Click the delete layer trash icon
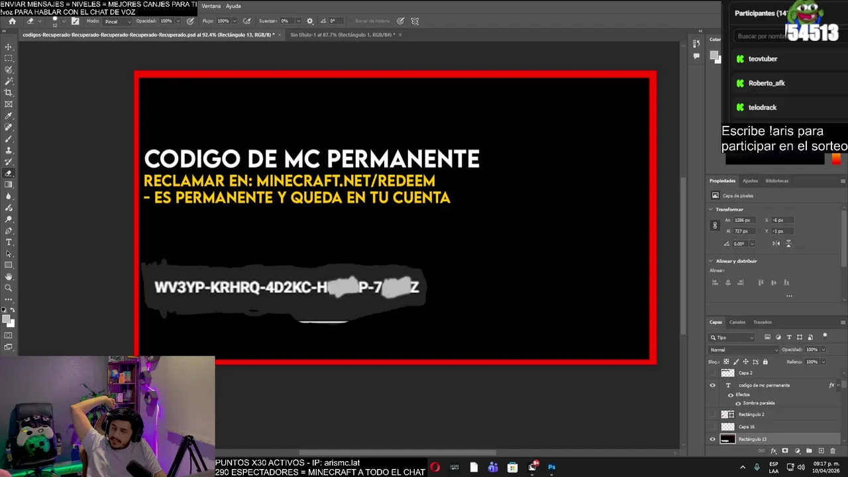Image resolution: width=848 pixels, height=477 pixels. coord(832,451)
